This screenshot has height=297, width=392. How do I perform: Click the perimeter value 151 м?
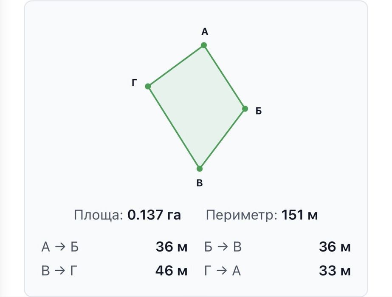click(x=299, y=215)
